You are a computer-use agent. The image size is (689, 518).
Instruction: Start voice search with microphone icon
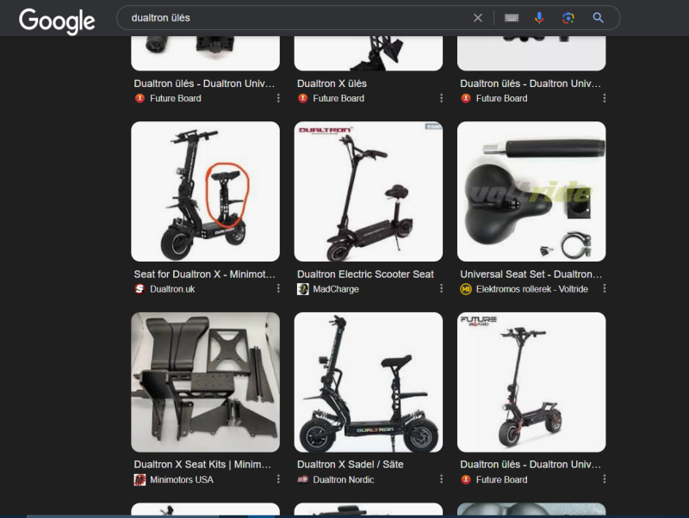(x=539, y=18)
